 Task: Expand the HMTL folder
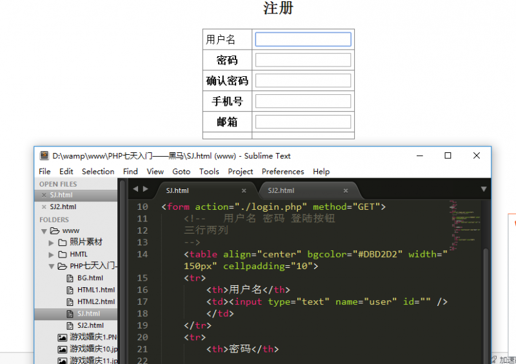point(52,254)
